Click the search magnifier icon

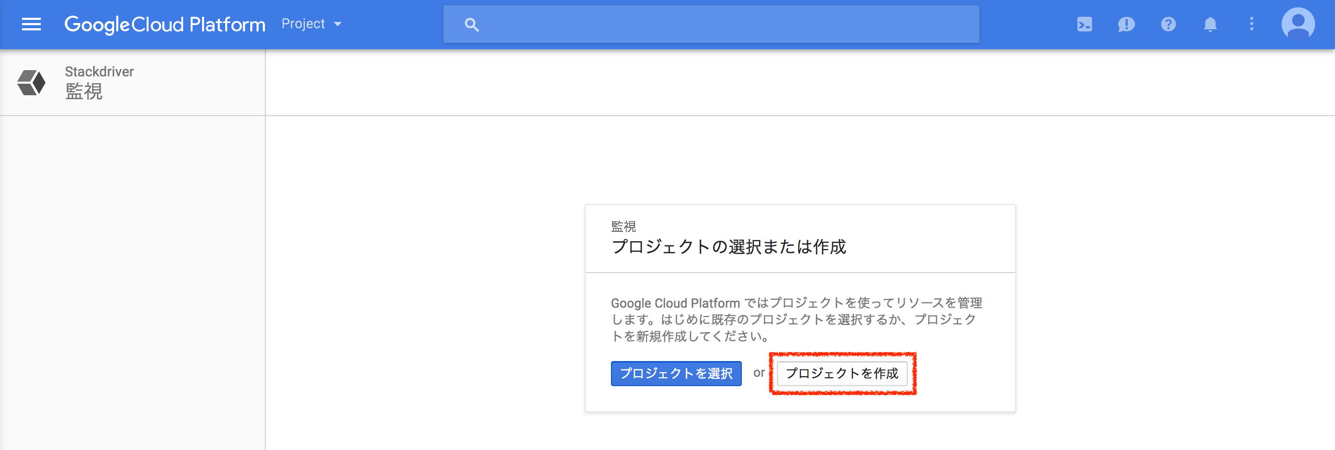pos(472,25)
